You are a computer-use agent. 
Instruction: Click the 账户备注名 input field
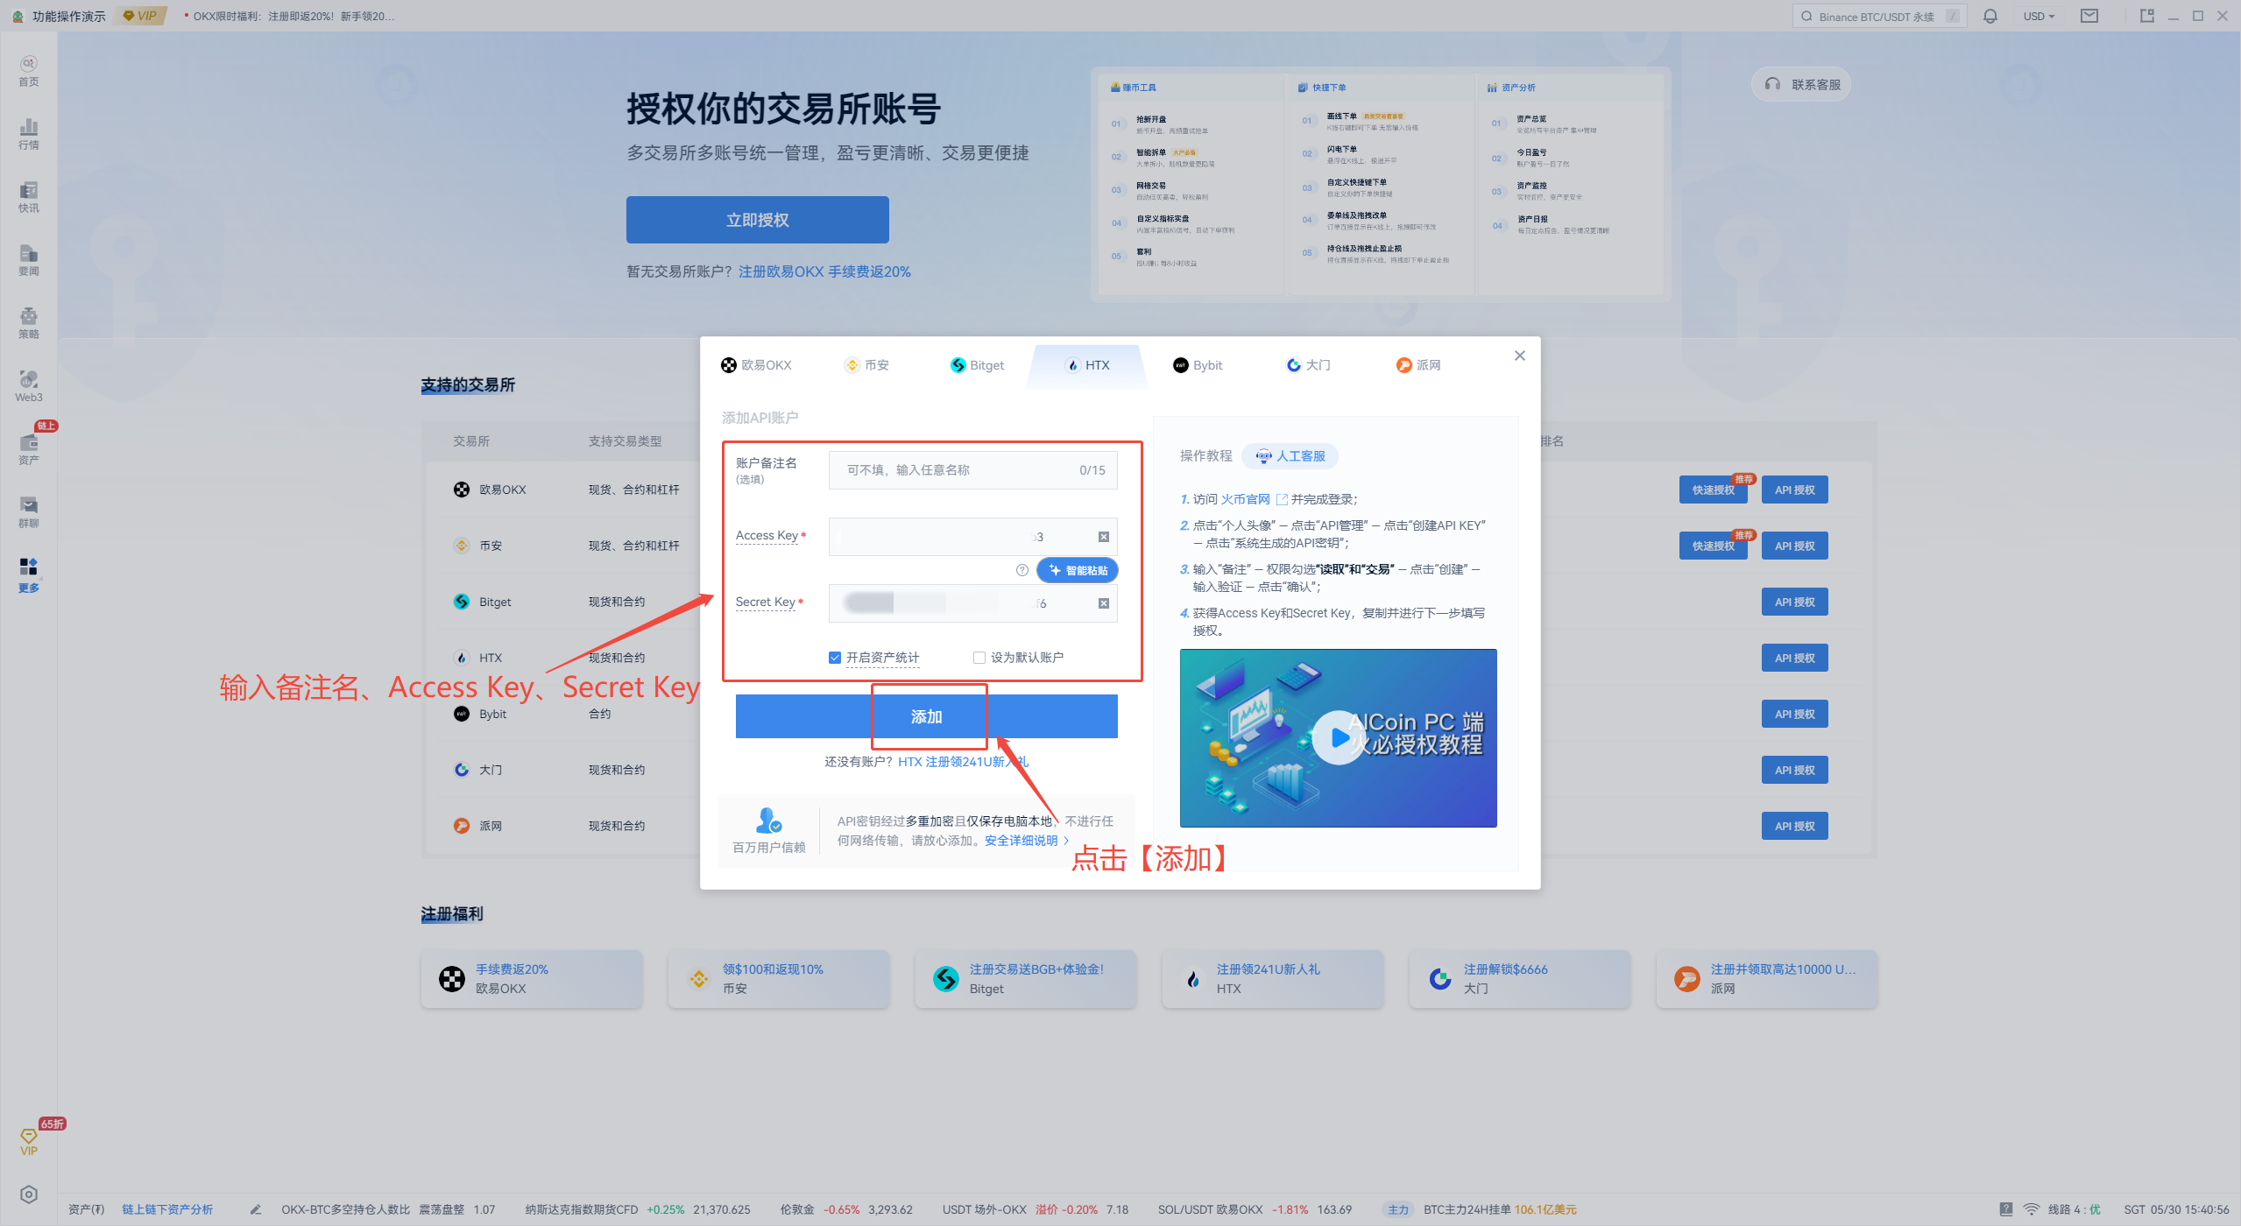click(973, 470)
